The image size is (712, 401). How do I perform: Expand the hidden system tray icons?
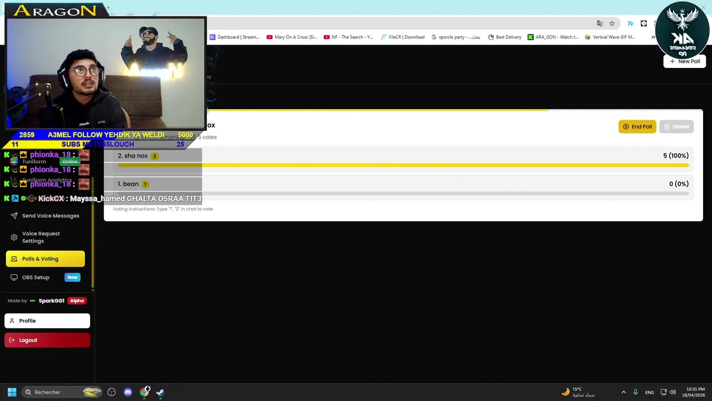[x=623, y=392]
